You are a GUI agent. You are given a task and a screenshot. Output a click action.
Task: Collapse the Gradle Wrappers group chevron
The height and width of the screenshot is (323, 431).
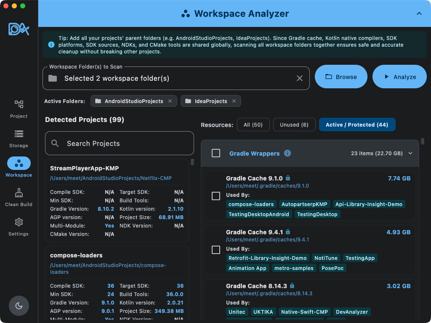click(x=410, y=153)
